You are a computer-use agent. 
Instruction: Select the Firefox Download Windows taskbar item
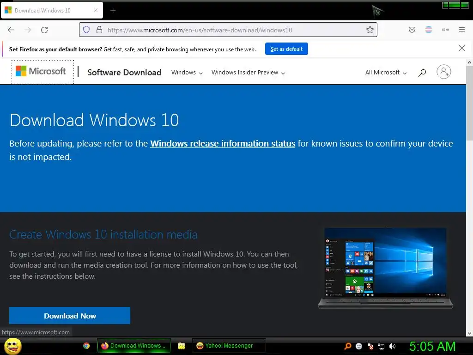(x=134, y=346)
